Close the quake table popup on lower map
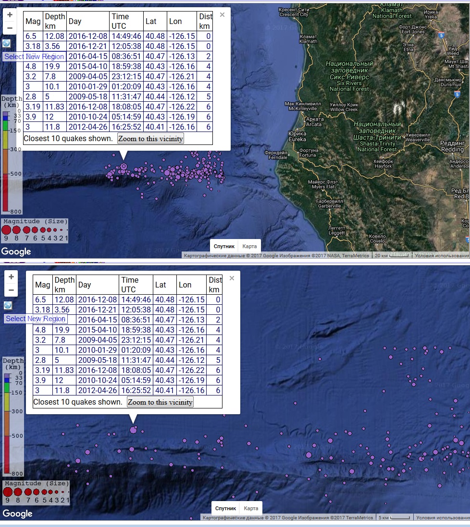The height and width of the screenshot is (527, 470). tap(232, 278)
